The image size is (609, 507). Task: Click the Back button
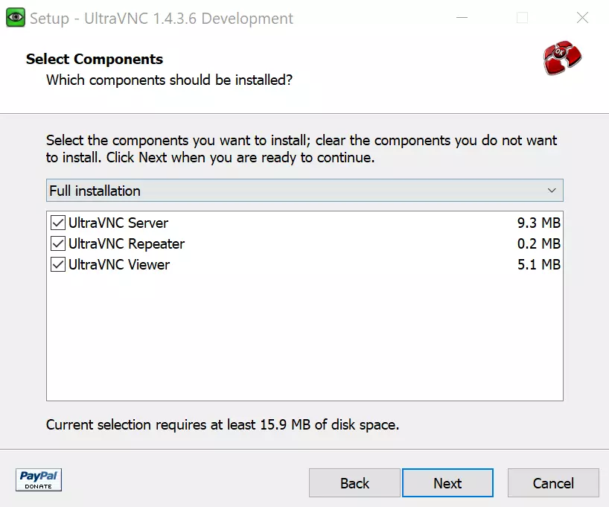354,482
